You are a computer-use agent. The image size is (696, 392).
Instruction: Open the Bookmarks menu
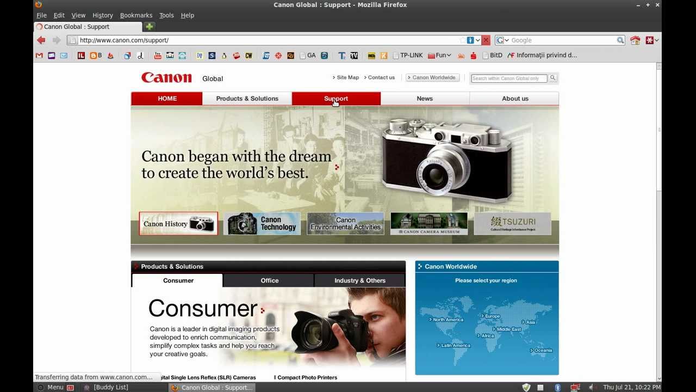click(x=136, y=15)
